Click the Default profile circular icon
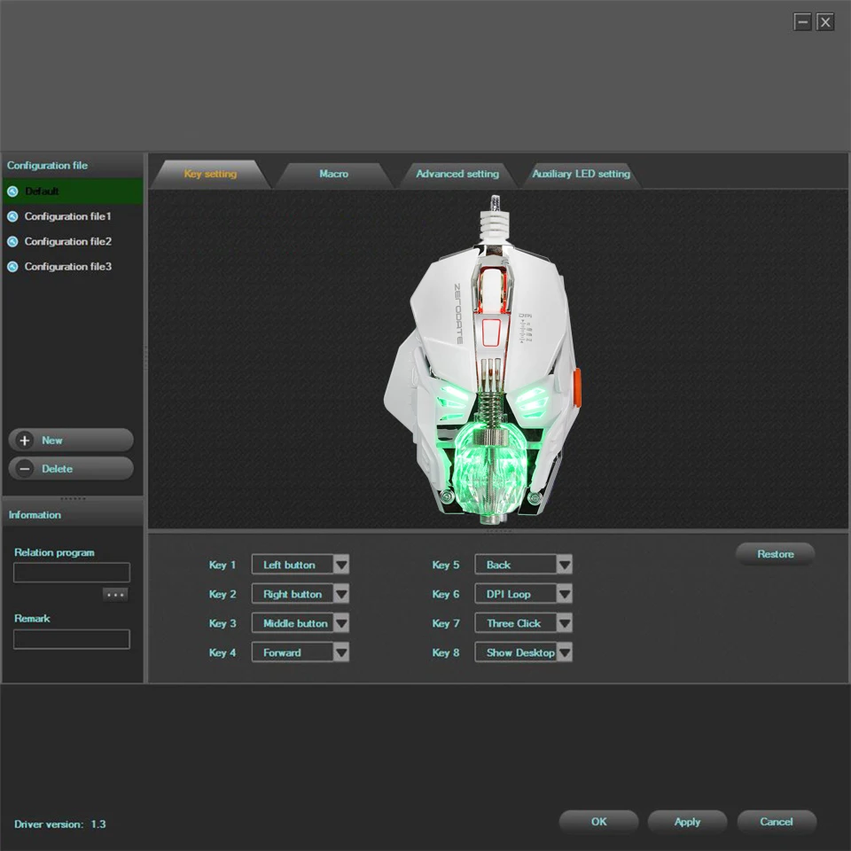Image resolution: width=851 pixels, height=851 pixels. click(x=12, y=191)
